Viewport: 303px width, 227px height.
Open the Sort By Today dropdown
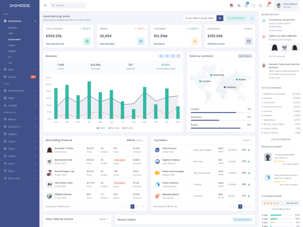point(136,140)
